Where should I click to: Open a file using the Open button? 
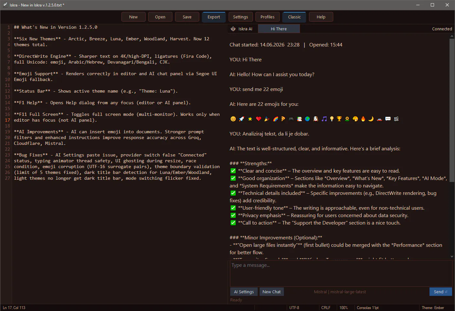tap(160, 17)
